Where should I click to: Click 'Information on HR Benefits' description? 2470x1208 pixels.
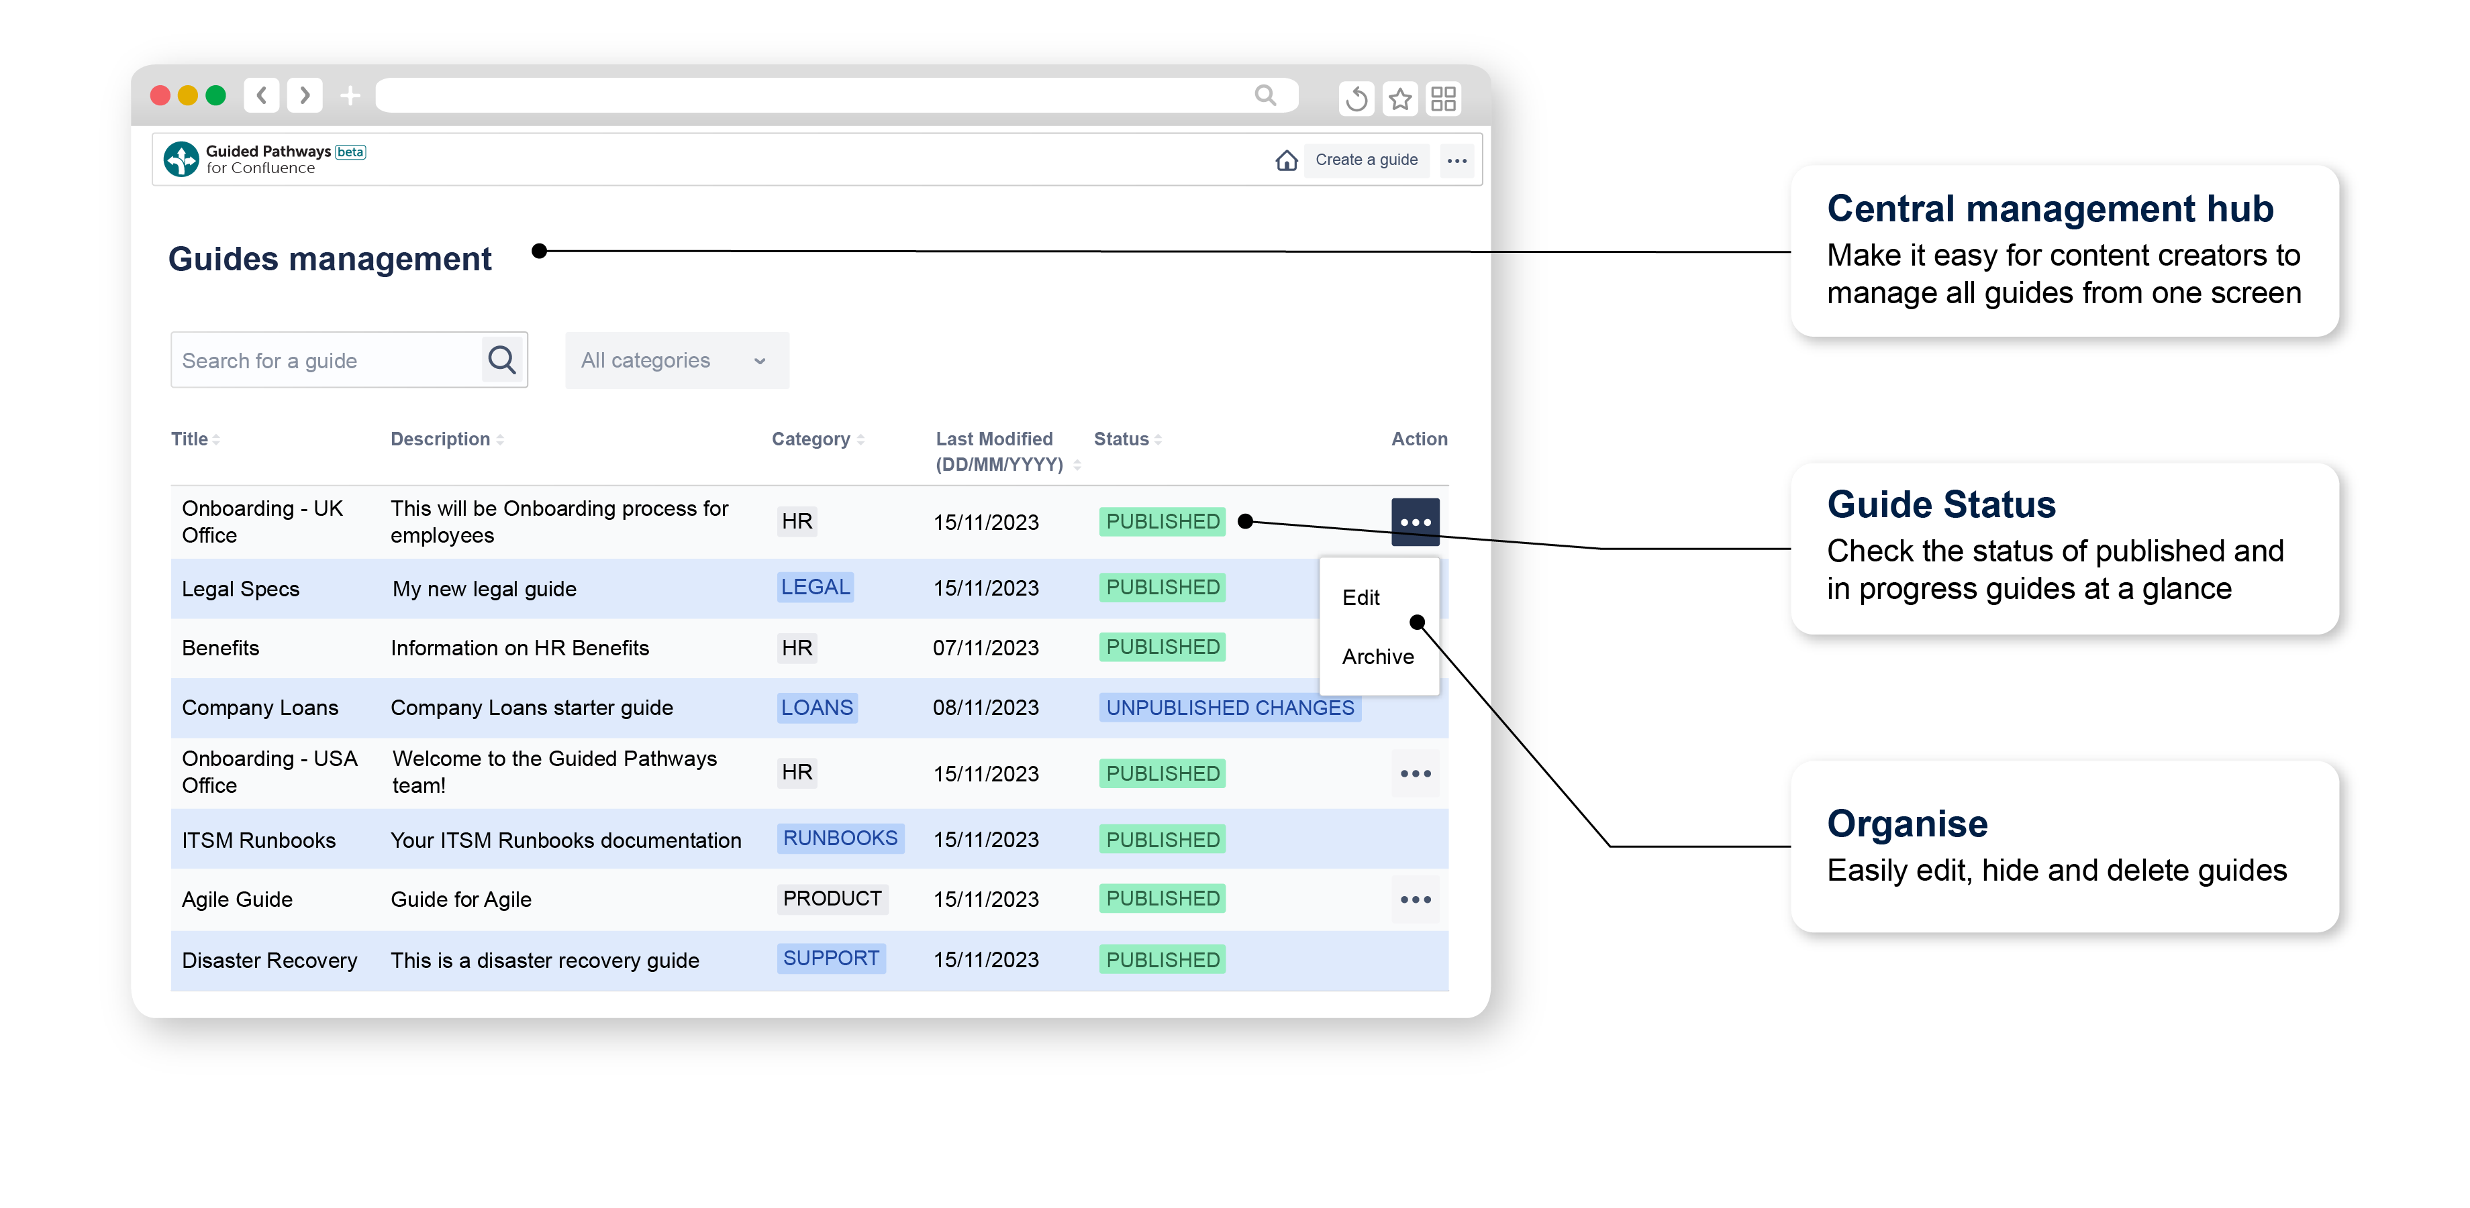tap(520, 649)
